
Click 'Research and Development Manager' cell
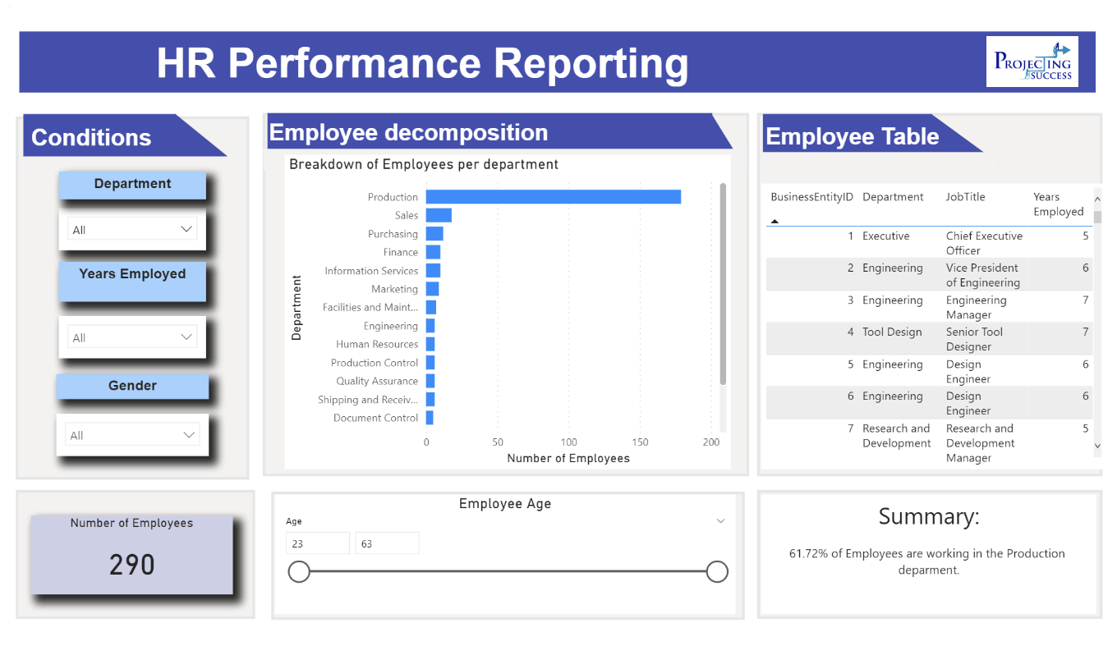980,443
